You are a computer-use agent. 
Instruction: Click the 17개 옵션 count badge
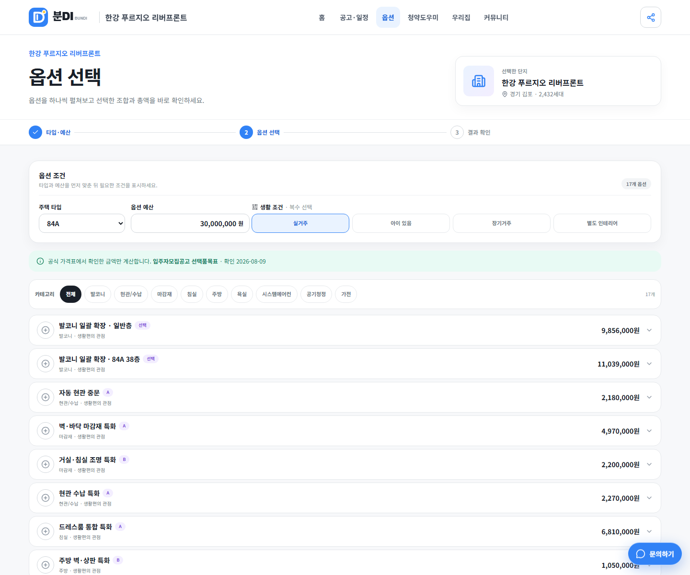(x=636, y=184)
